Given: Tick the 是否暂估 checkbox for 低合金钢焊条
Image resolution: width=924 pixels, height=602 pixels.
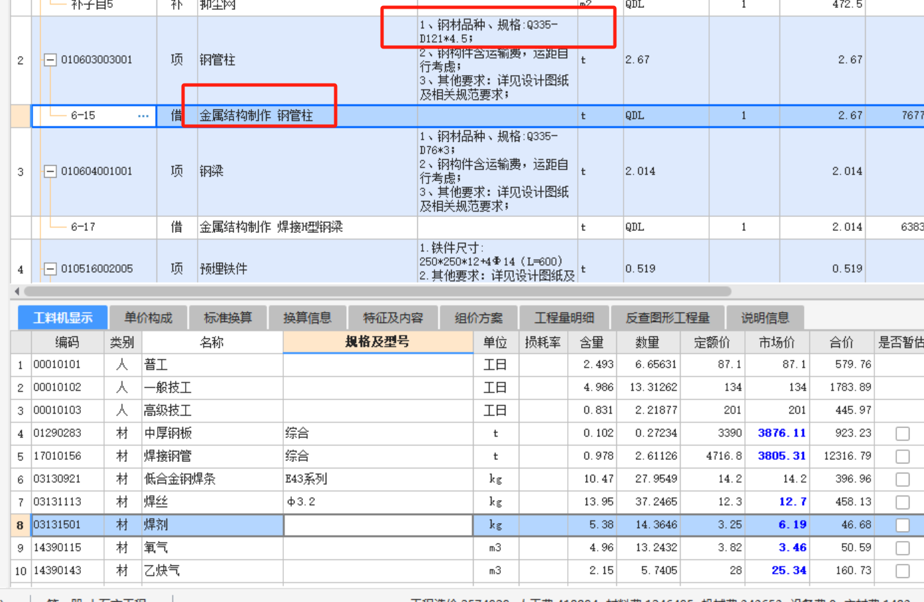Looking at the screenshot, I should (902, 479).
